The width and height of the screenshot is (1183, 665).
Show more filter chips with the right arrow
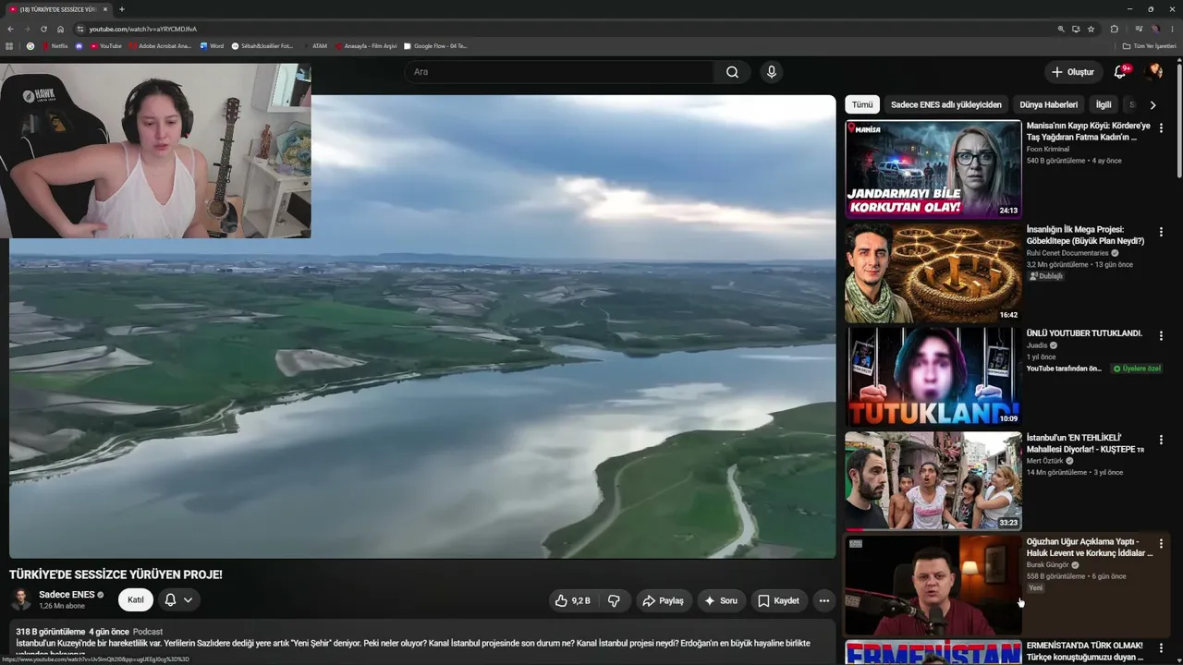pyautogui.click(x=1153, y=105)
